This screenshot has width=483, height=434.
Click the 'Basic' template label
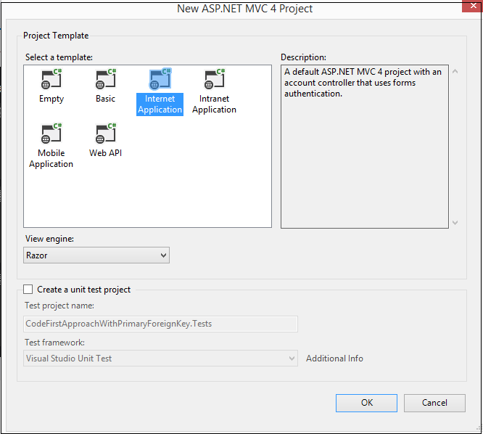[105, 99]
